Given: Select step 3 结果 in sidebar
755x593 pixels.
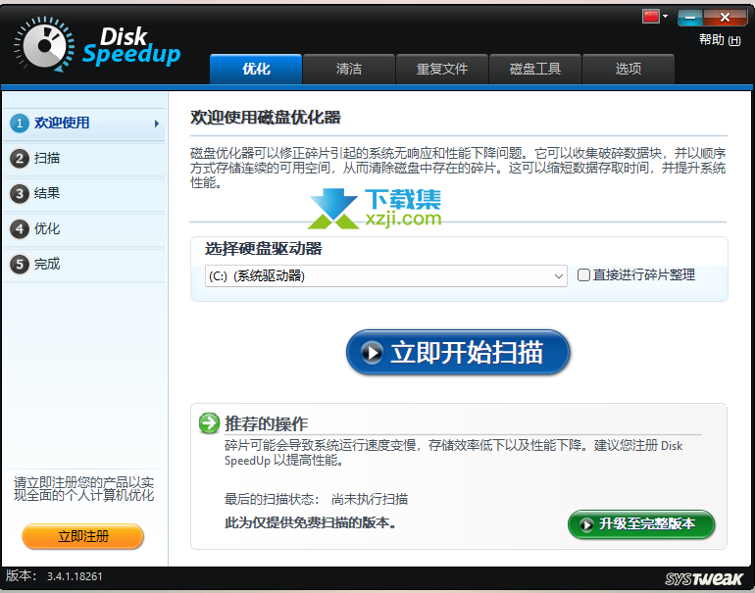Looking at the screenshot, I should pos(84,193).
